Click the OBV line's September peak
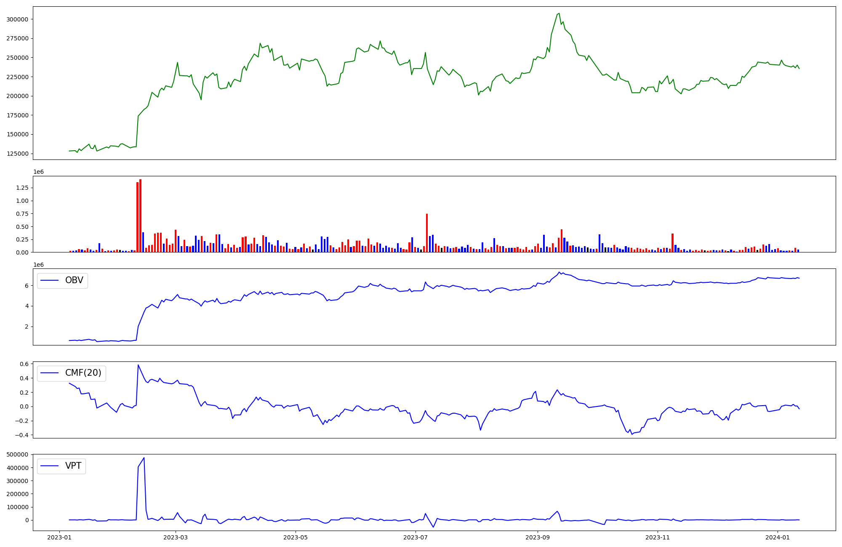Image resolution: width=842 pixels, height=547 pixels. coord(559,272)
